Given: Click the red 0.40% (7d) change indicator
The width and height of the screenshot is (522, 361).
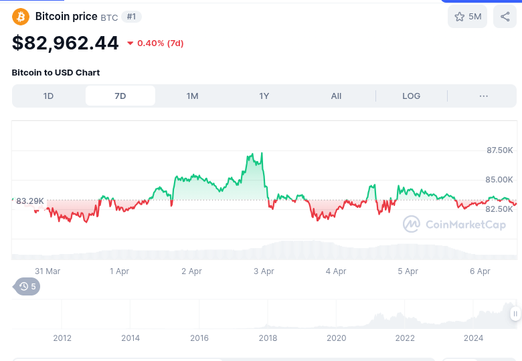Looking at the screenshot, I should pos(155,43).
